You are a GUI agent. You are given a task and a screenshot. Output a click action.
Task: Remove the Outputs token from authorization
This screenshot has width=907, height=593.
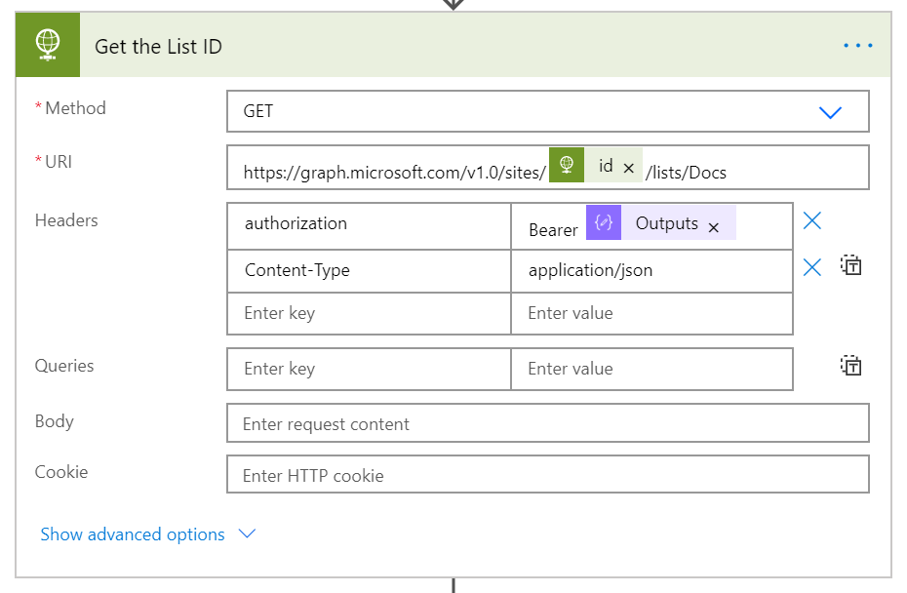pos(714,228)
